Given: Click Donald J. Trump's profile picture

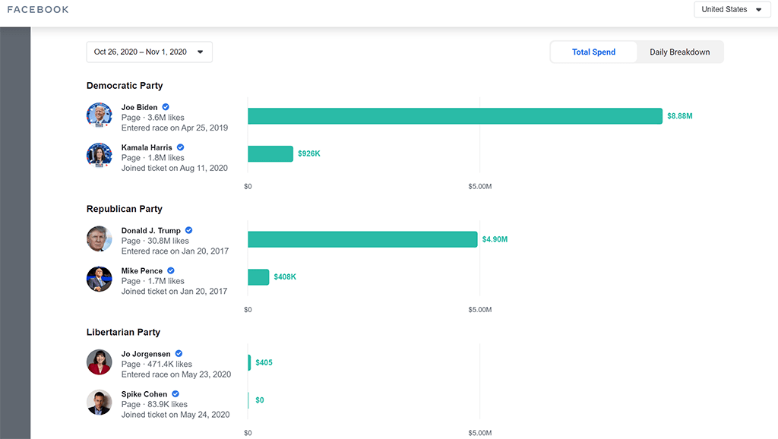Looking at the screenshot, I should (100, 238).
